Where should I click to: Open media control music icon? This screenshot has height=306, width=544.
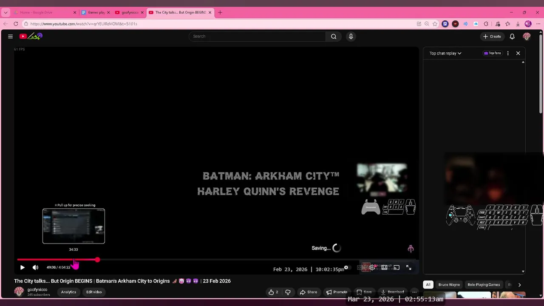coord(498,24)
